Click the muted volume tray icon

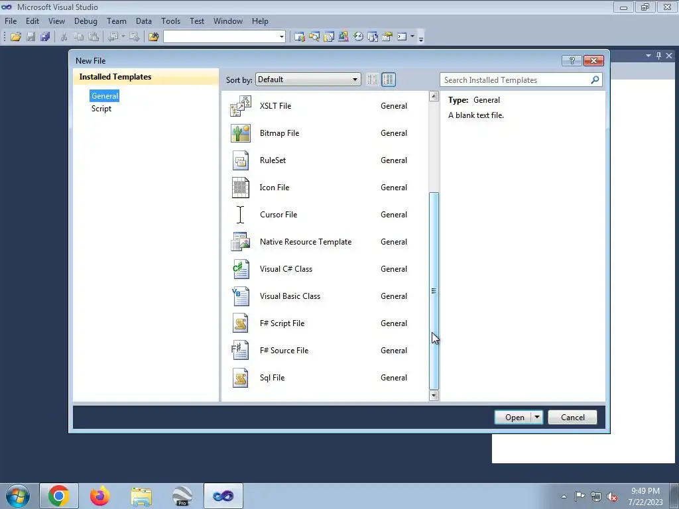tap(612, 497)
